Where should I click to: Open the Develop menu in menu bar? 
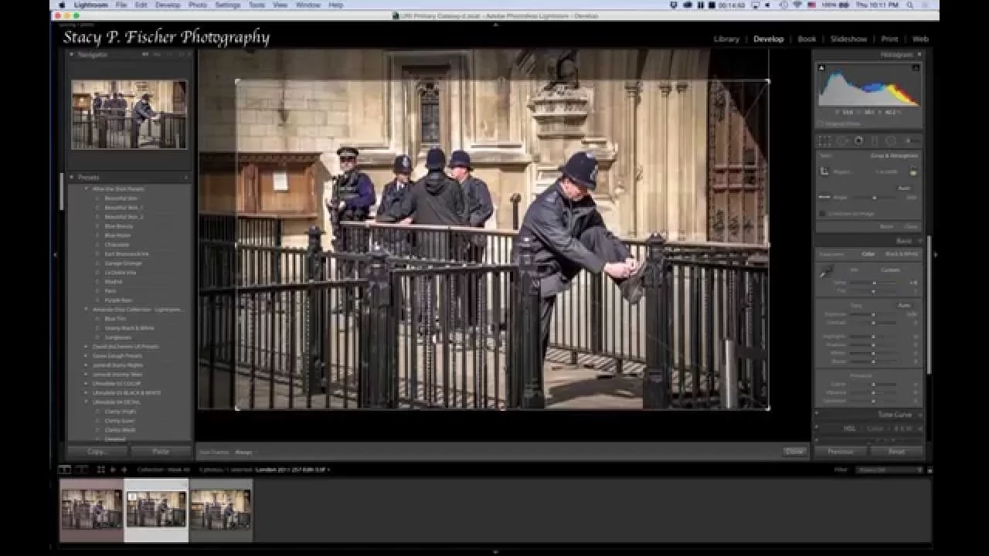pyautogui.click(x=168, y=5)
